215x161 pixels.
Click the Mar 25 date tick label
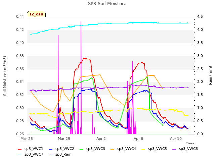(27, 139)
